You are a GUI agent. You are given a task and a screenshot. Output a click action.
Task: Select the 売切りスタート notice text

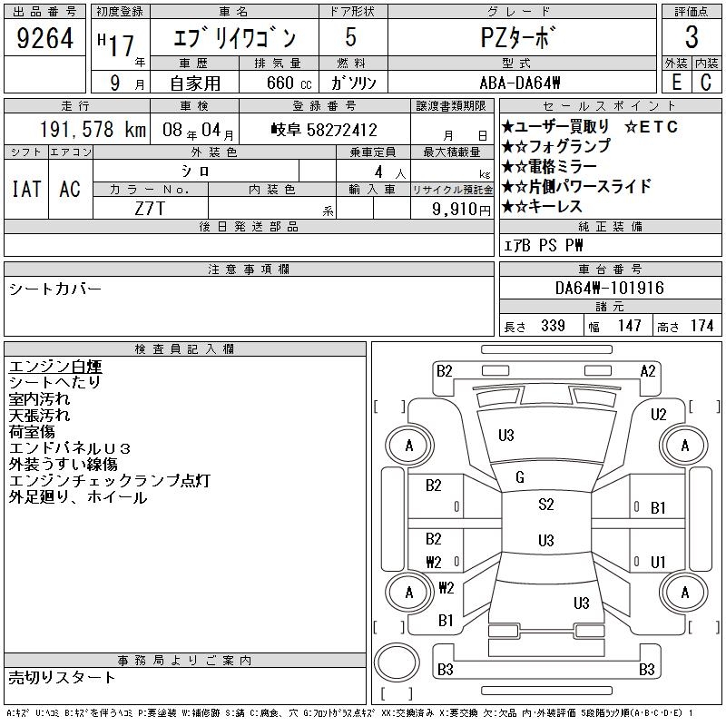pos(62,677)
